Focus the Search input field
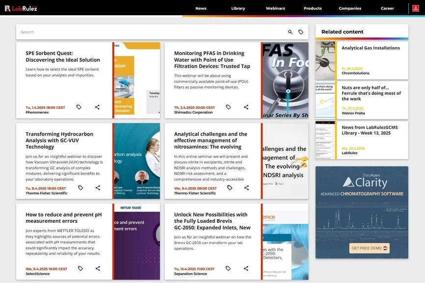Image resolution: width=425 pixels, height=283 pixels. [x=152, y=32]
